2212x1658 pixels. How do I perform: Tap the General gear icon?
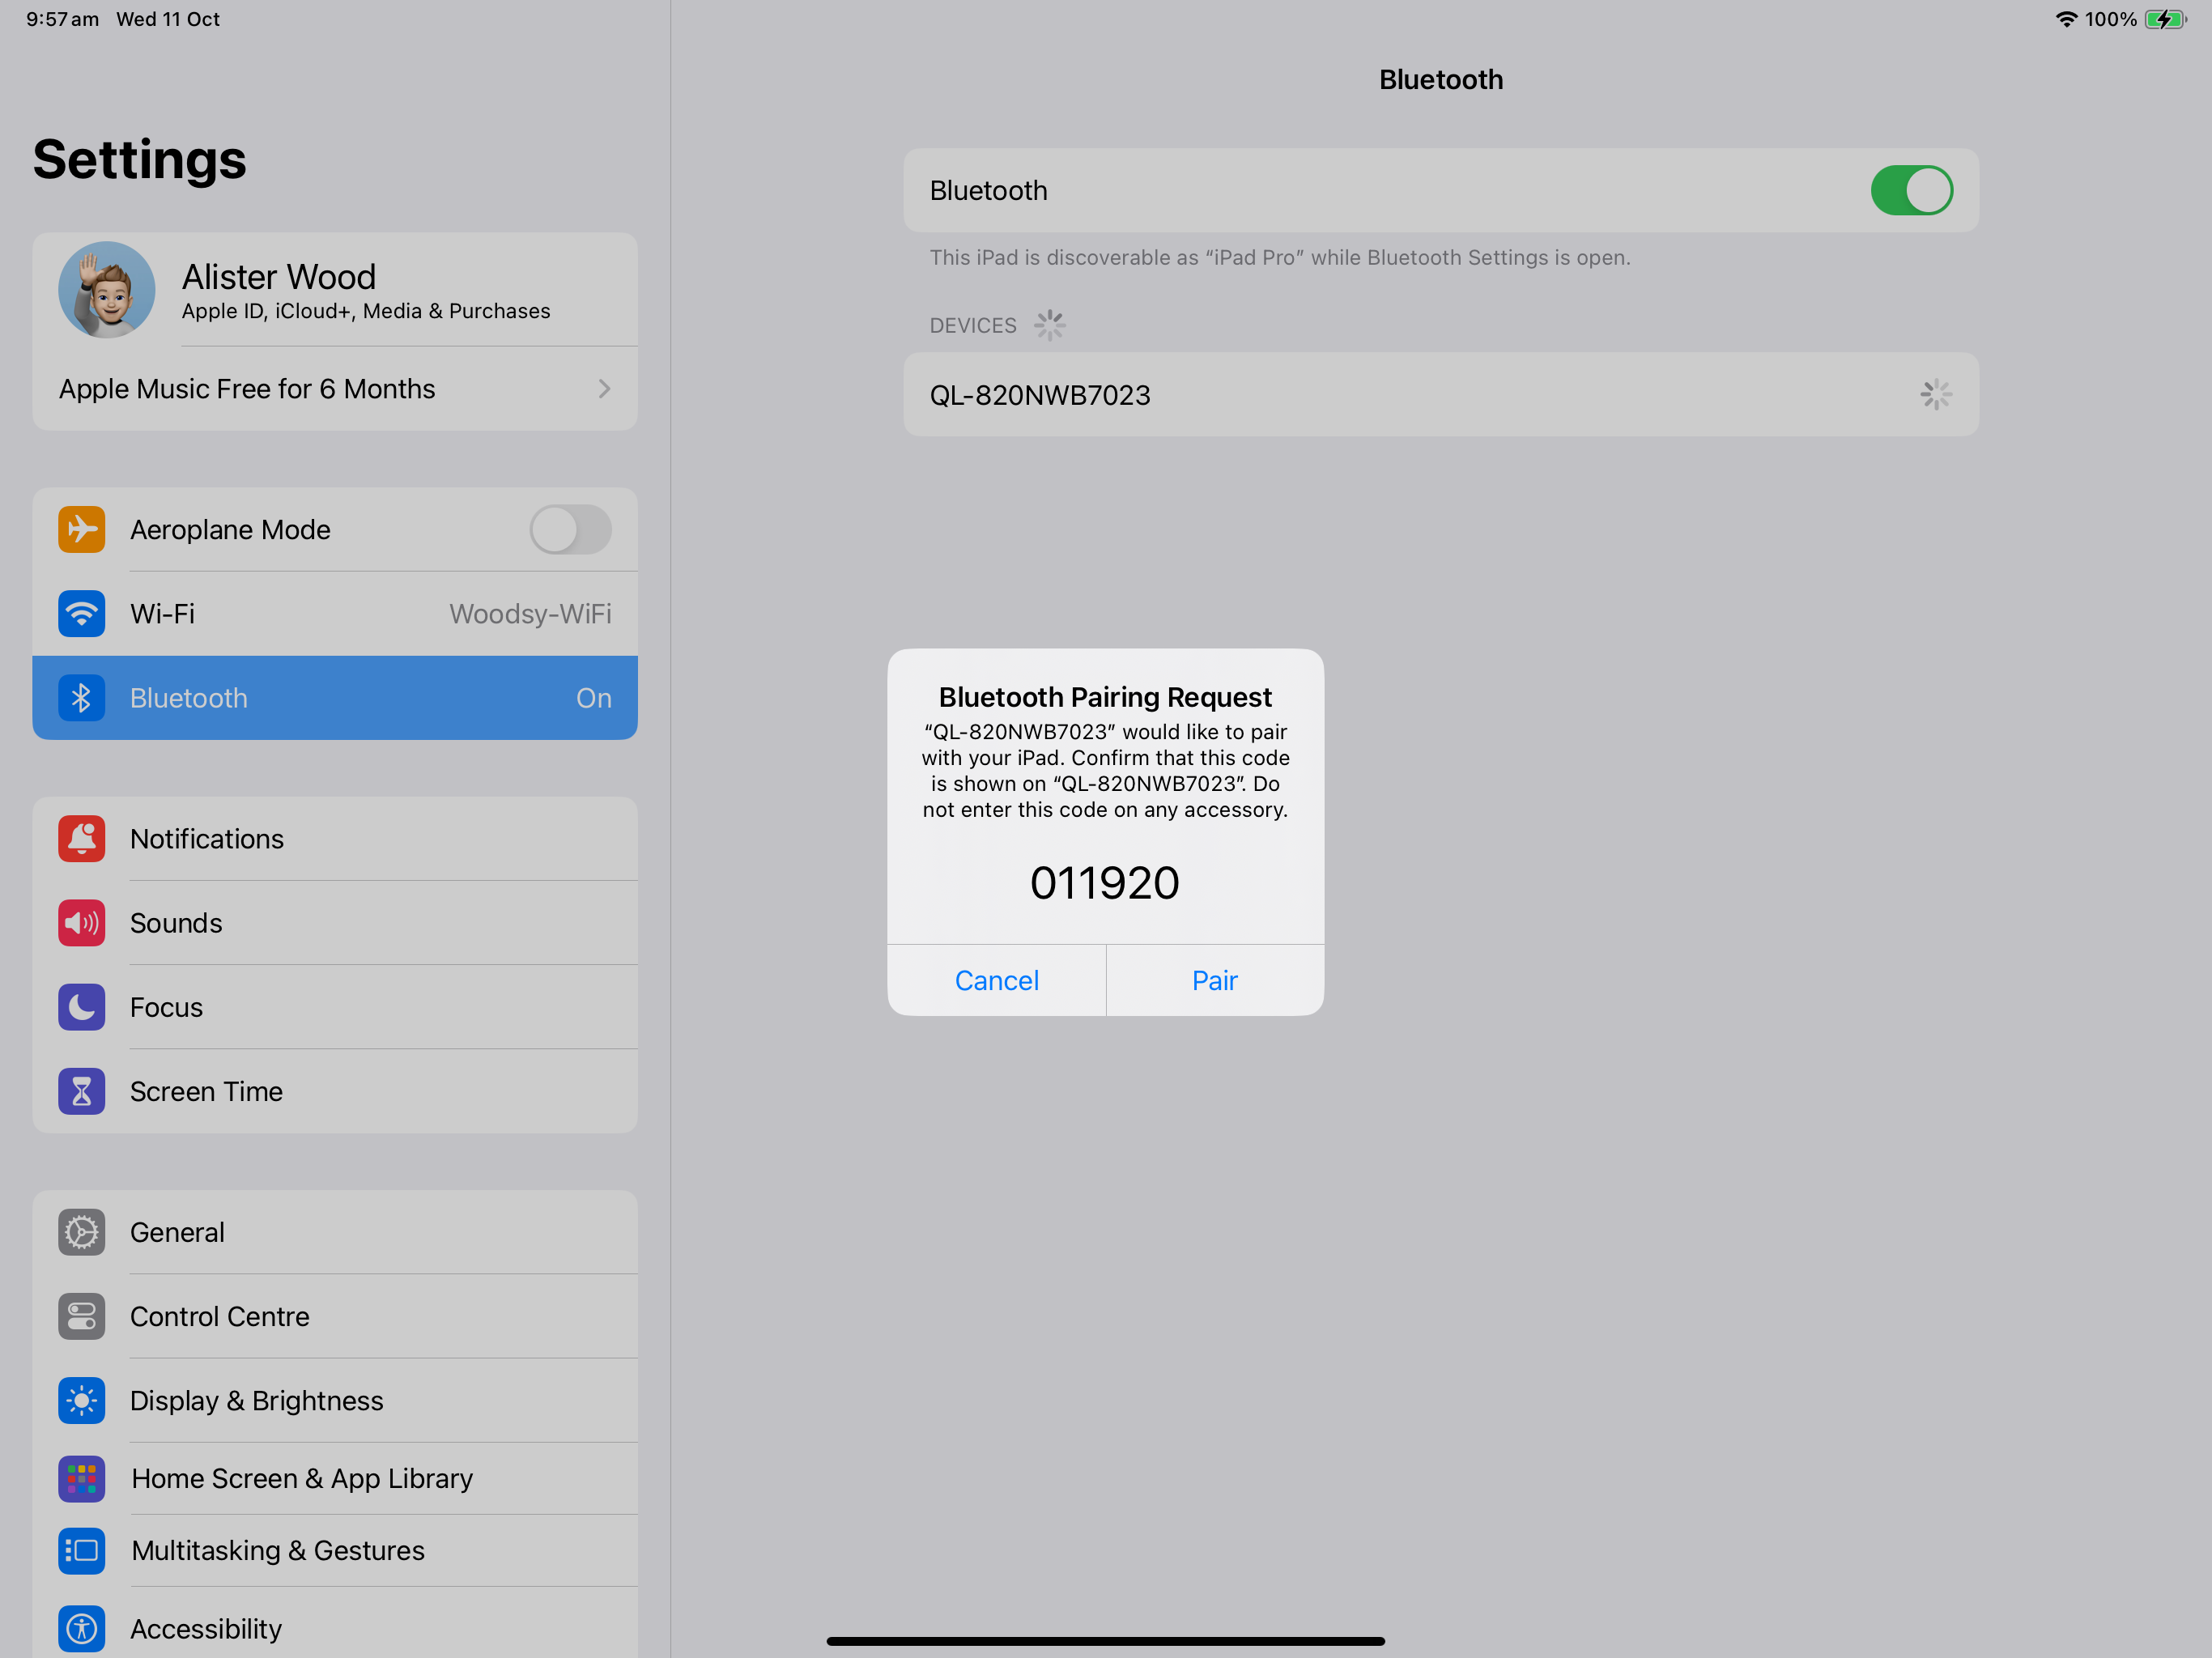82,1232
